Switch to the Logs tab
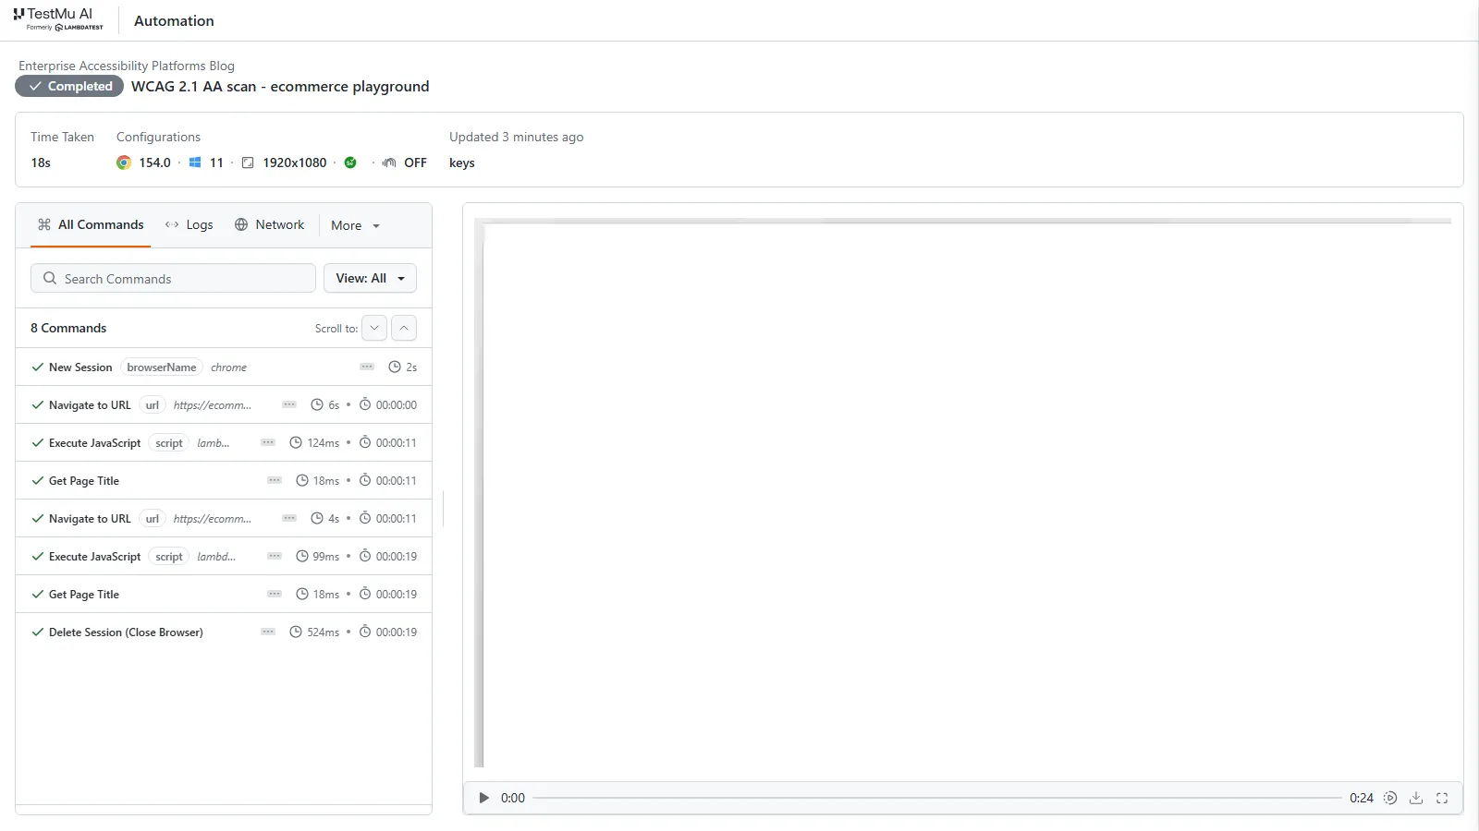Image resolution: width=1479 pixels, height=831 pixels. 189,224
